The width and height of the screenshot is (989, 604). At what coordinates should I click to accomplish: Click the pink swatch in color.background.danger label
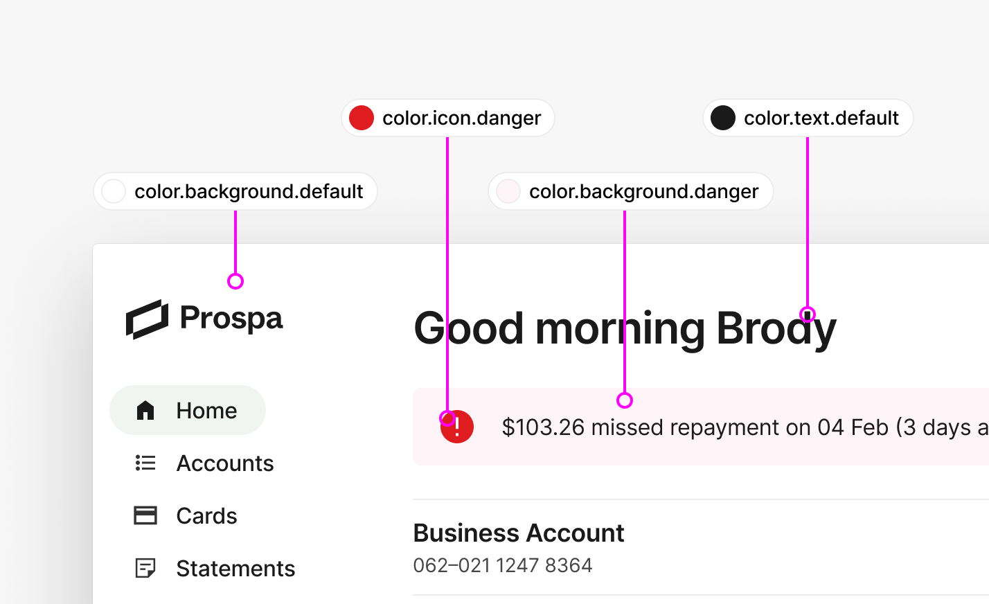[x=508, y=191]
